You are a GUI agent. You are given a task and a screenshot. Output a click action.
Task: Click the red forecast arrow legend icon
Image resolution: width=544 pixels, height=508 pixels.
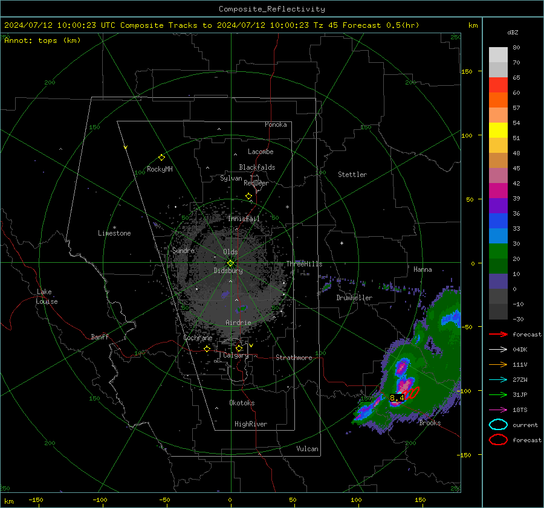pos(498,334)
